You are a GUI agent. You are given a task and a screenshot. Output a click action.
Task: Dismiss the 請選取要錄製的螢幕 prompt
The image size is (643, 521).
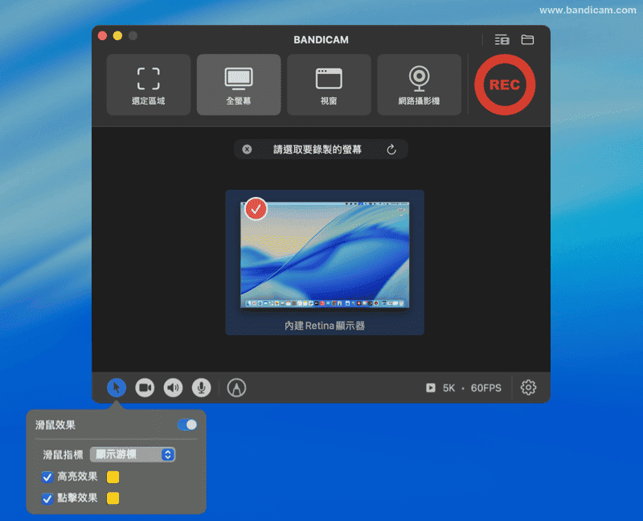(247, 150)
